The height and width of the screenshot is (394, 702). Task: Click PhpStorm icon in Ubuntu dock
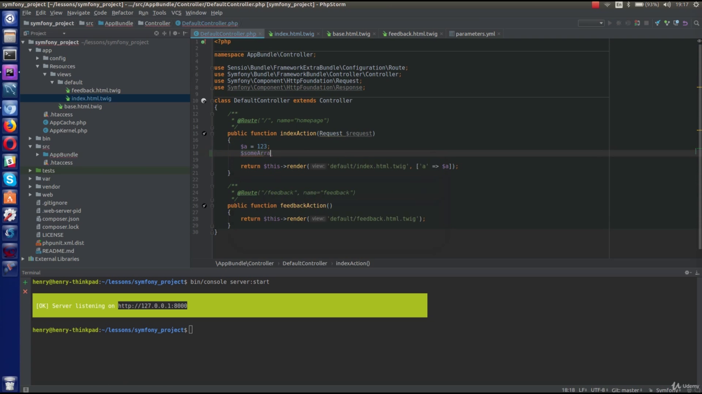10,72
